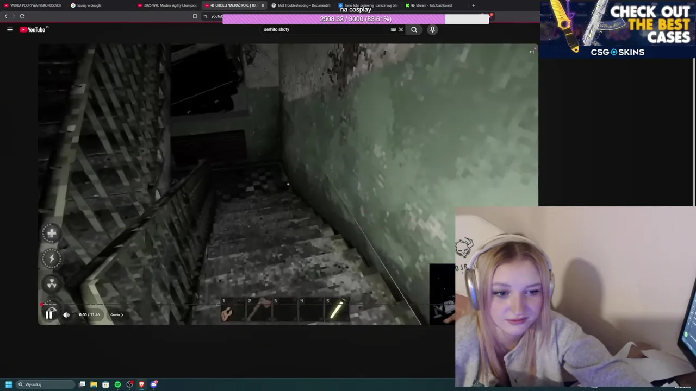696x391 pixels.
Task: Pause the YouTube video
Action: coord(49,314)
